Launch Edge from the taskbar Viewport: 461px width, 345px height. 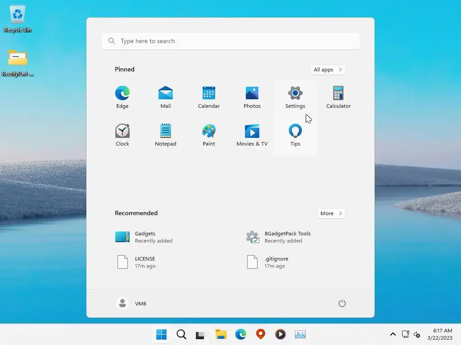pyautogui.click(x=241, y=334)
